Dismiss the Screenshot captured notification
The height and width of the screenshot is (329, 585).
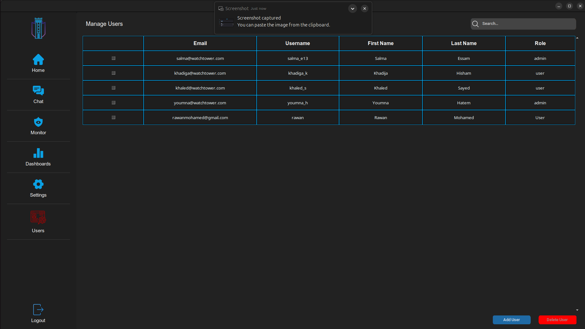(365, 9)
